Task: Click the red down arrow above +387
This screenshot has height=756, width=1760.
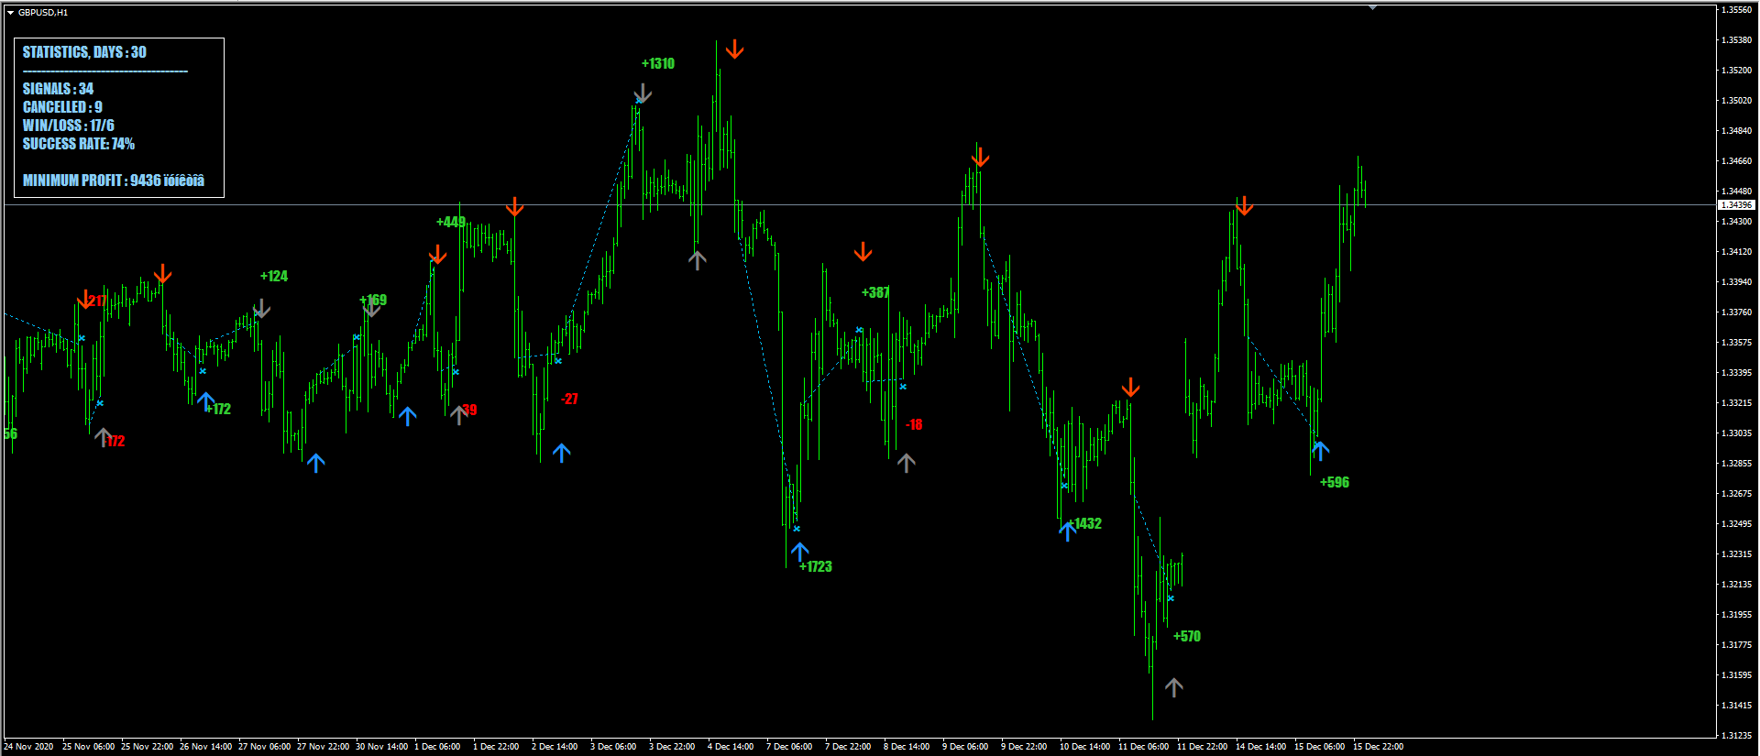Action: point(863,251)
